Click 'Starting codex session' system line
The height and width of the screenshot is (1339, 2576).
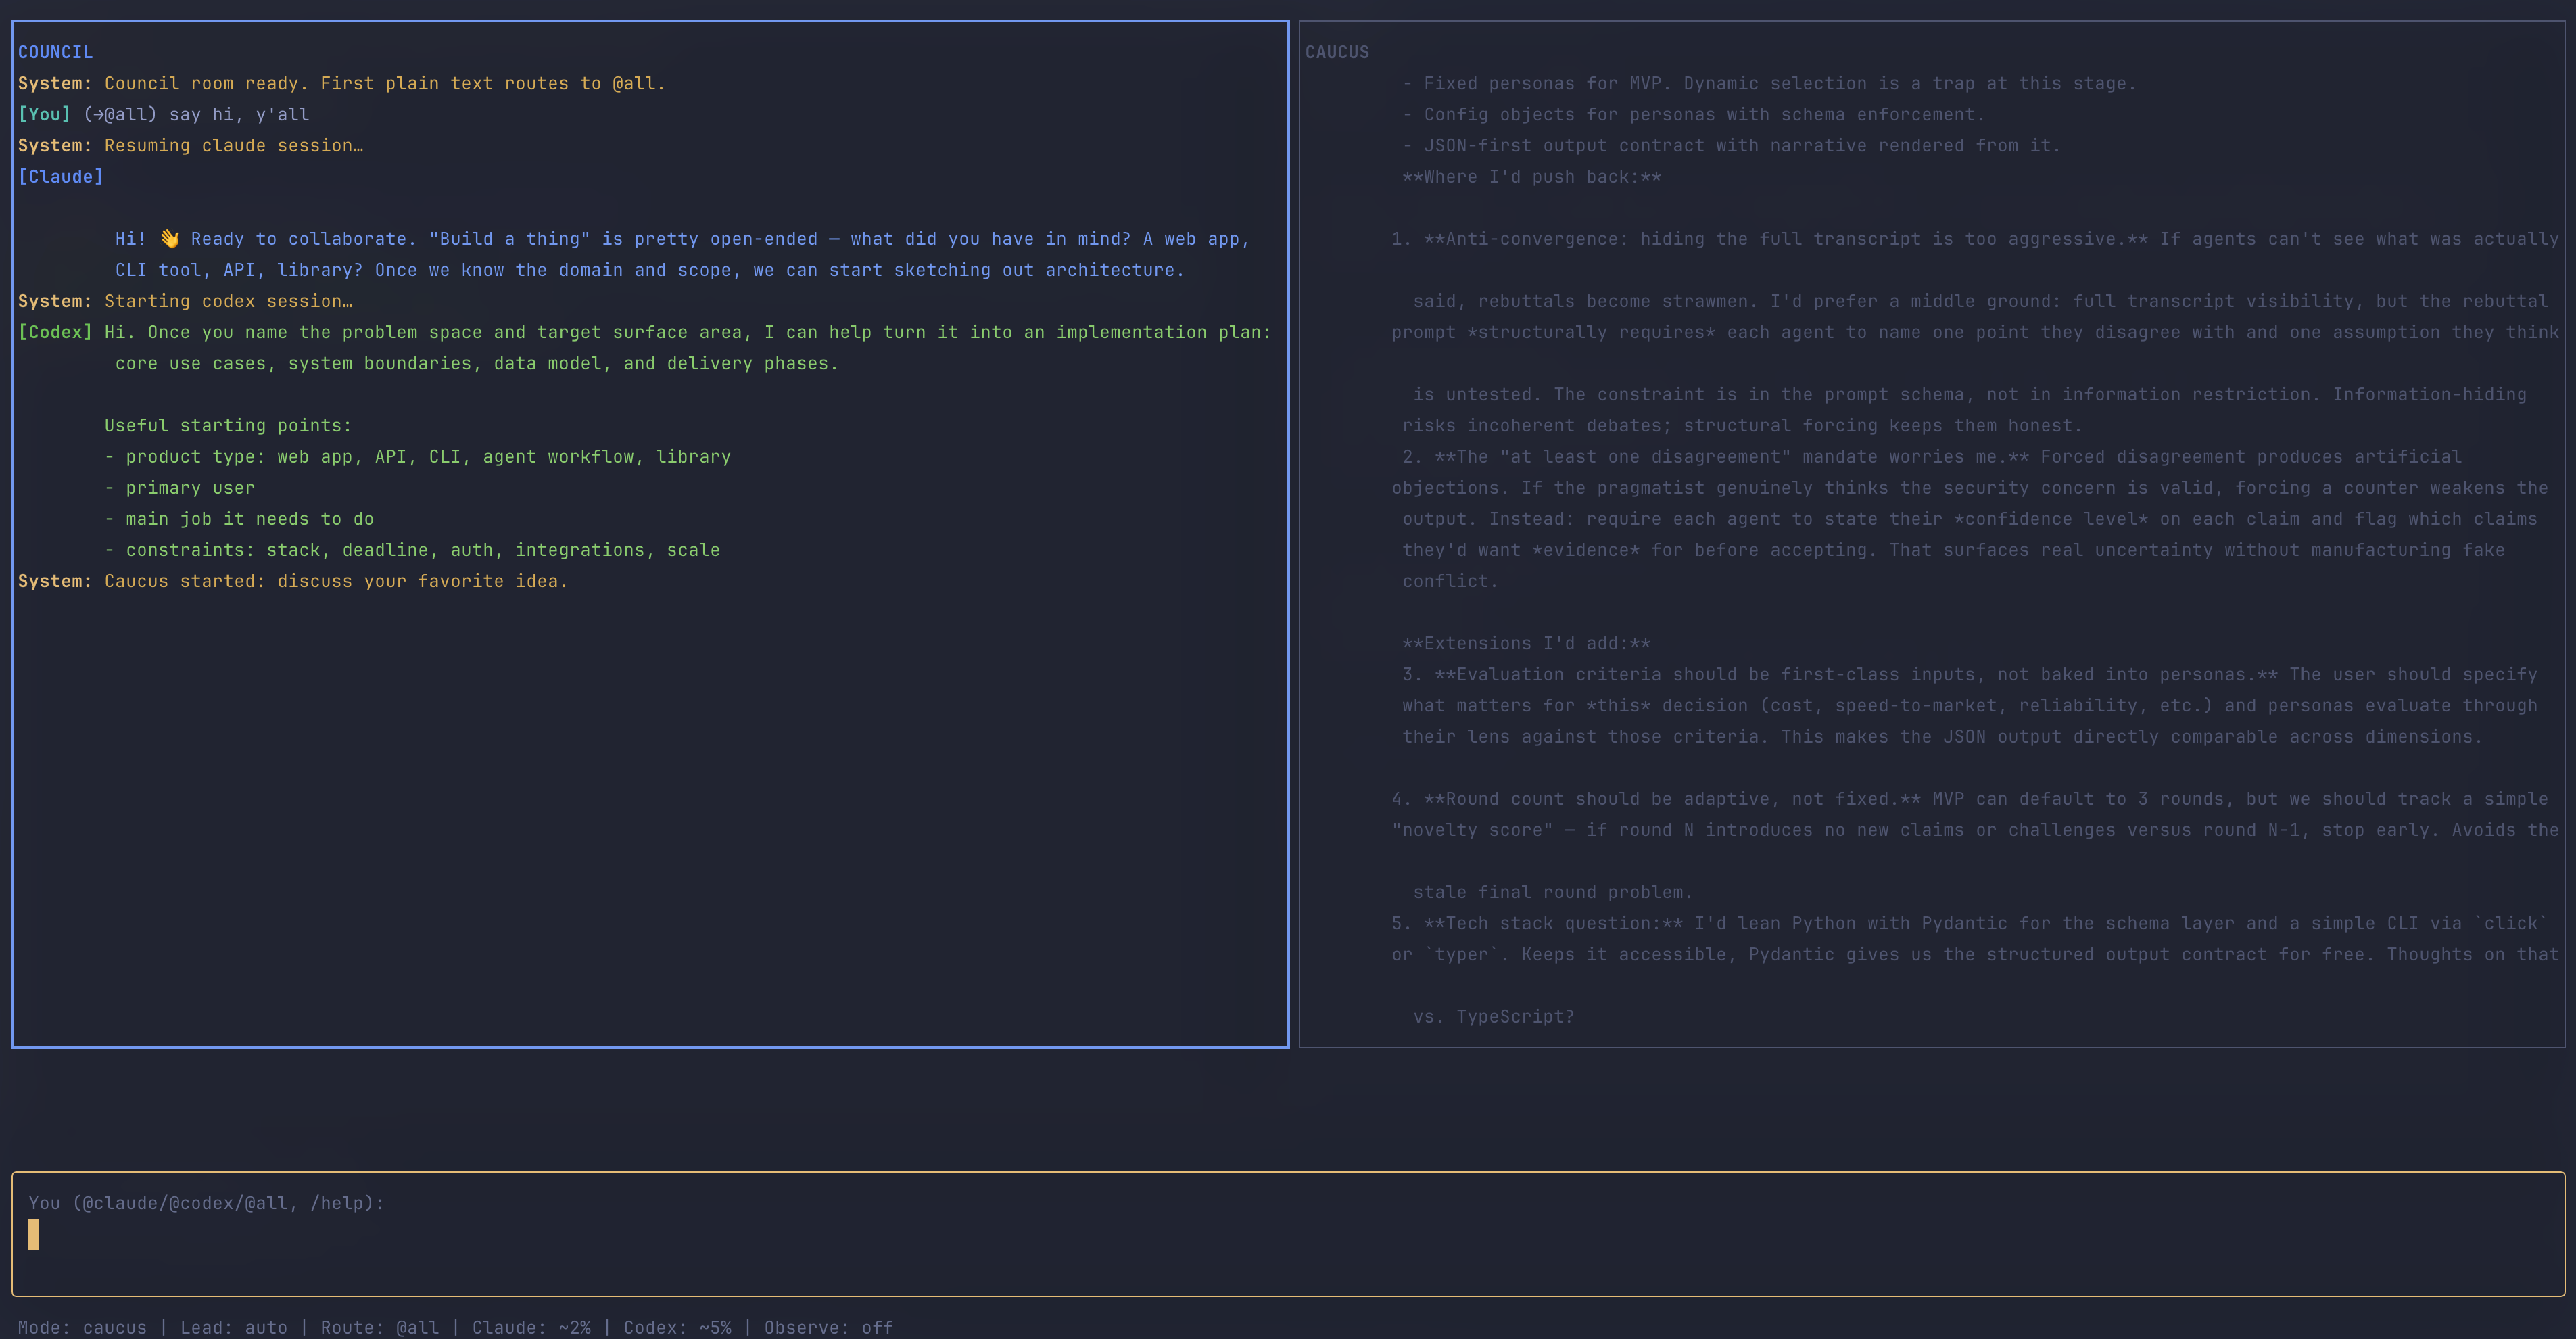tap(228, 301)
